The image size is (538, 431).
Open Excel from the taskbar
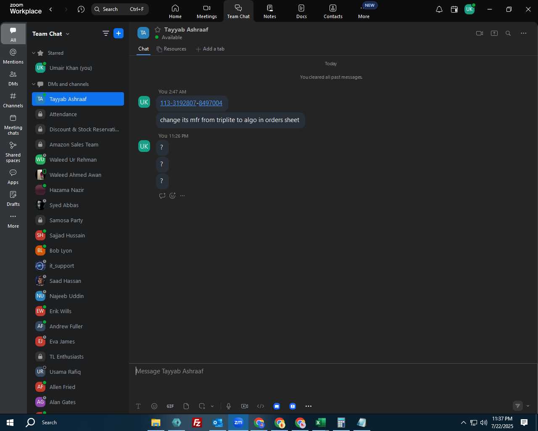(321, 423)
